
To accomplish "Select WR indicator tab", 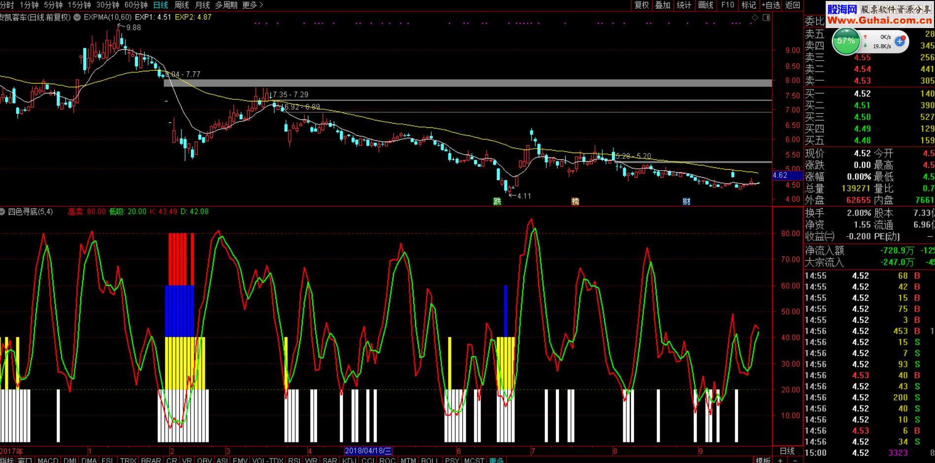I will 311,460.
